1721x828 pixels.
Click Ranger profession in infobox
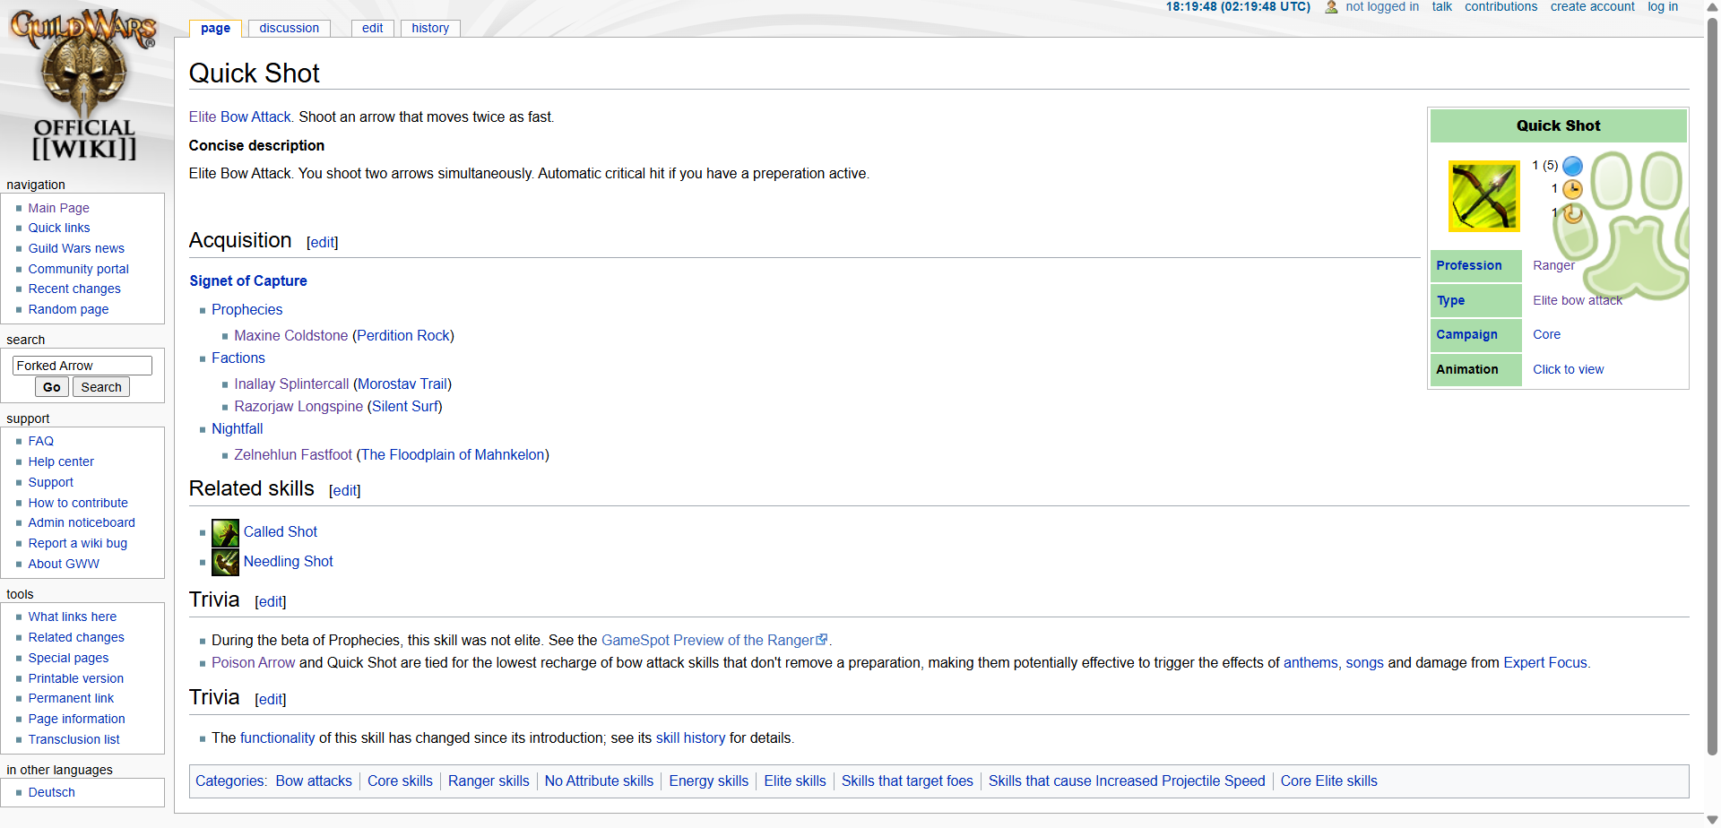click(1553, 265)
